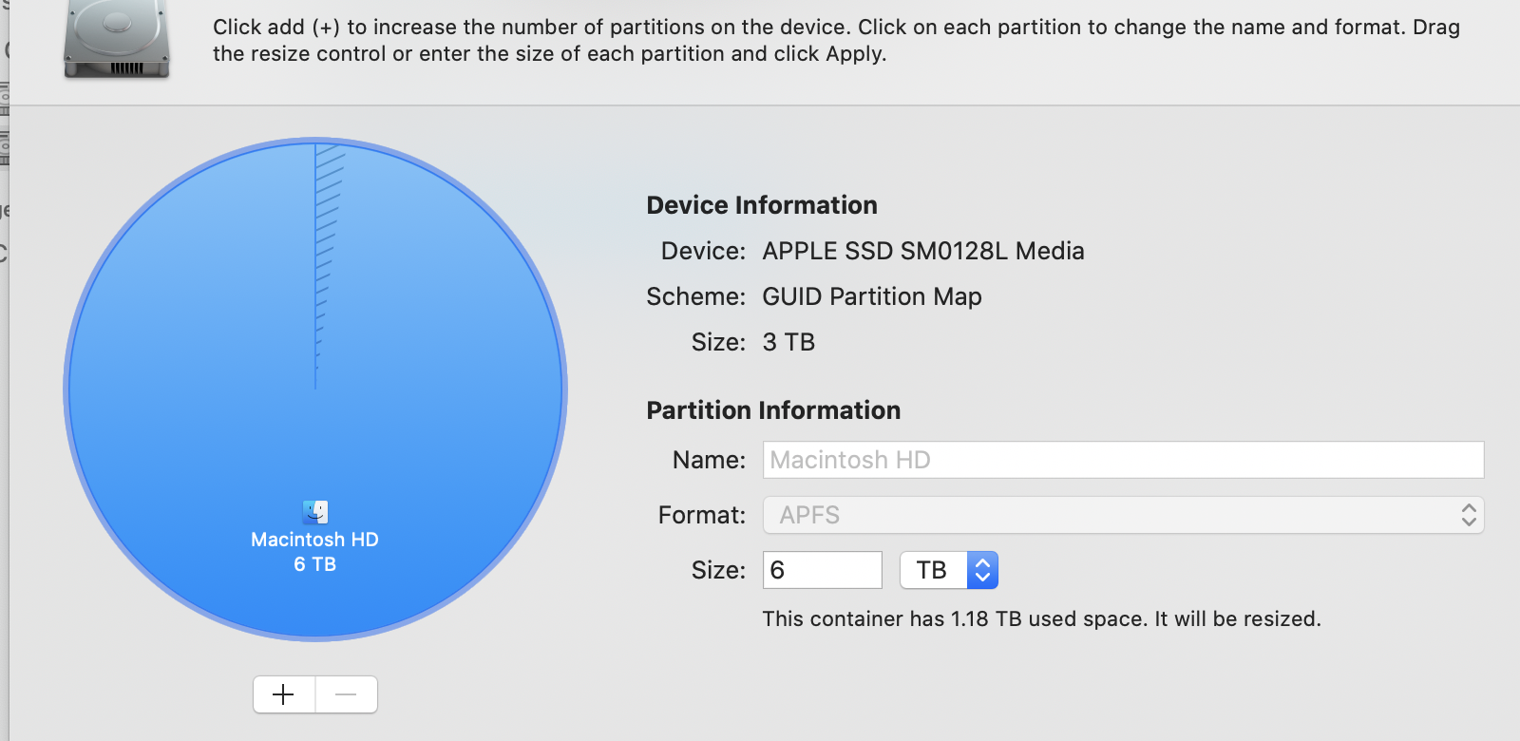Click the Device Information heading
The width and height of the screenshot is (1520, 741).
pyautogui.click(x=762, y=205)
